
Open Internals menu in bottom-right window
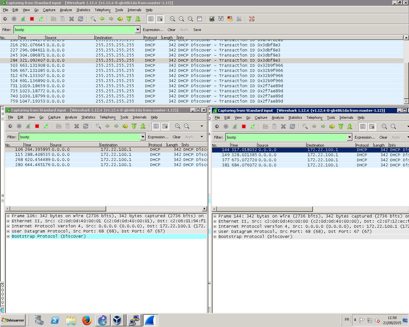point(346,118)
